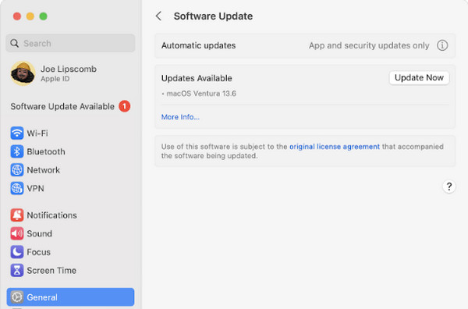Image resolution: width=468 pixels, height=309 pixels.
Task: Click the Notifications bell icon
Action: [17, 215]
